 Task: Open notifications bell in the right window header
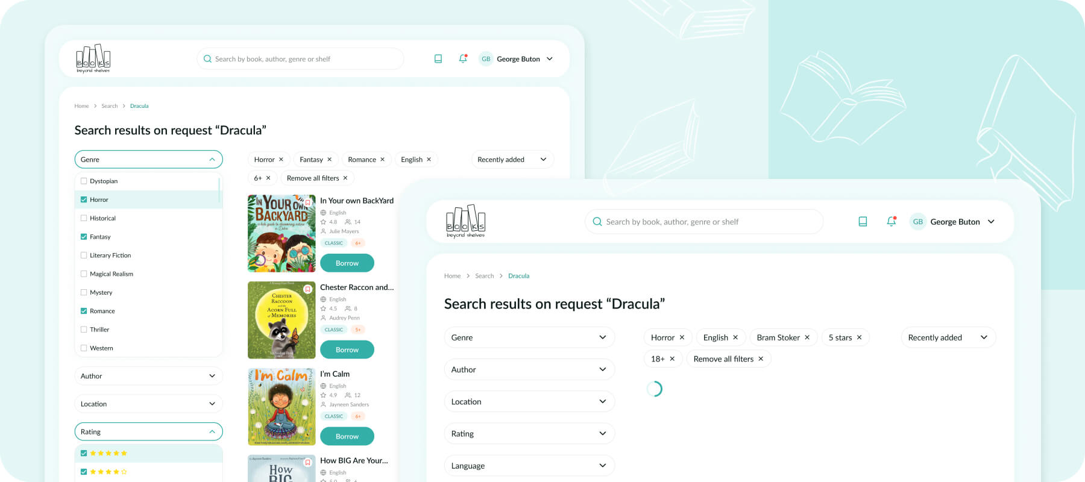[x=892, y=221]
